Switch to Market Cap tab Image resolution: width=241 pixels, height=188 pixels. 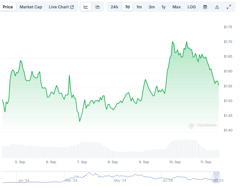pyautogui.click(x=31, y=7)
